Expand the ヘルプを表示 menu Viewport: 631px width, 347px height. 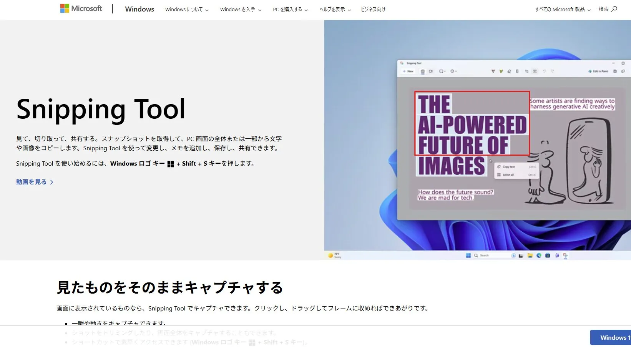[x=335, y=10]
